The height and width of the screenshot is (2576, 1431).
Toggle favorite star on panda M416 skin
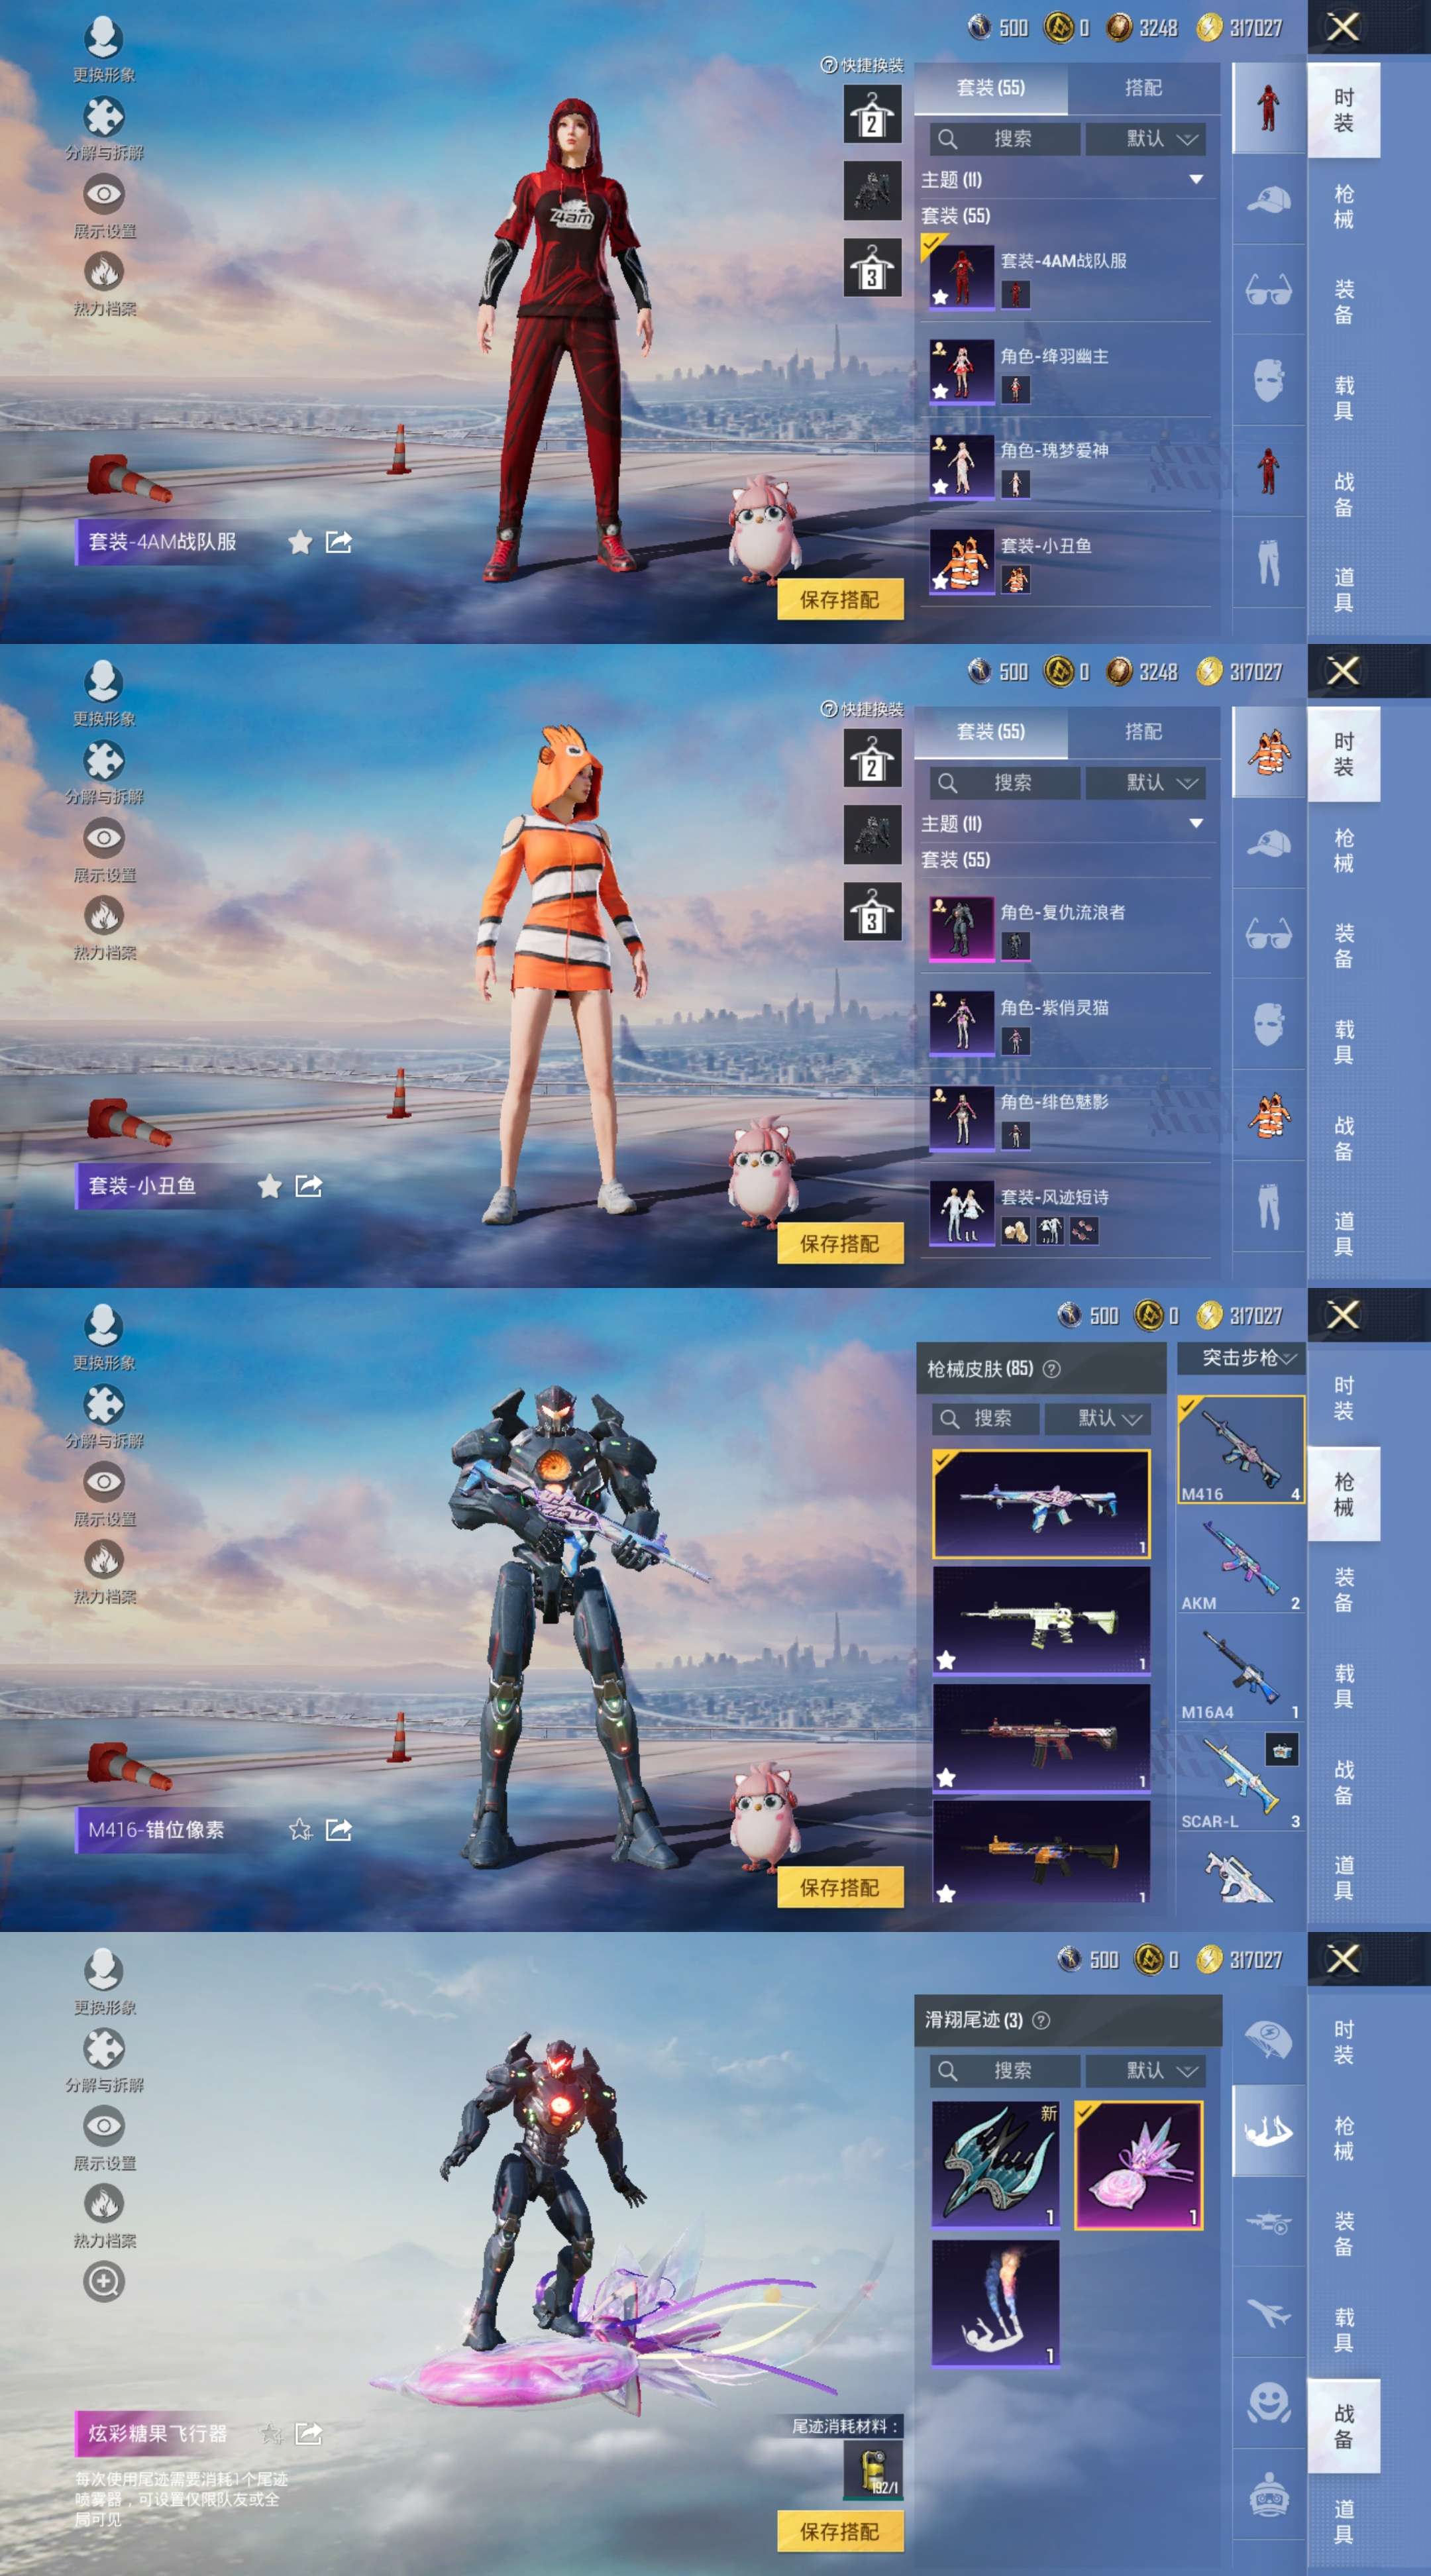click(946, 1660)
